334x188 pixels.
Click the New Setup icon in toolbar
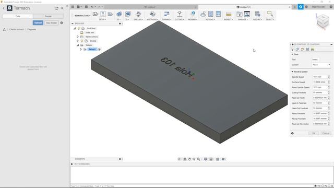(x=96, y=14)
